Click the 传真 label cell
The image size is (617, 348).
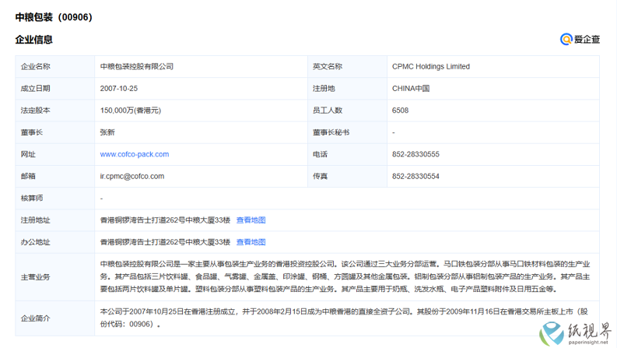[347, 177]
